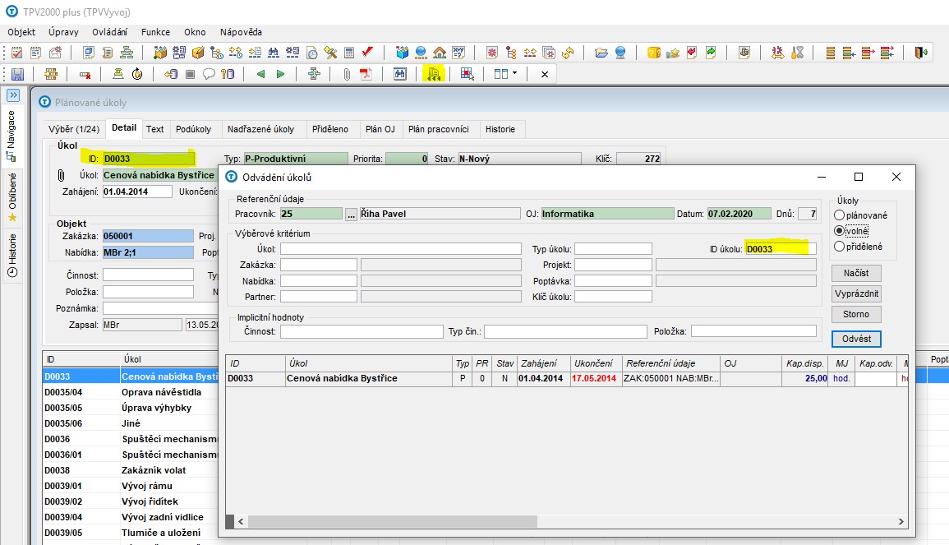Click the speech bubble comment icon
Screen dimensions: 949x545
click(209, 74)
